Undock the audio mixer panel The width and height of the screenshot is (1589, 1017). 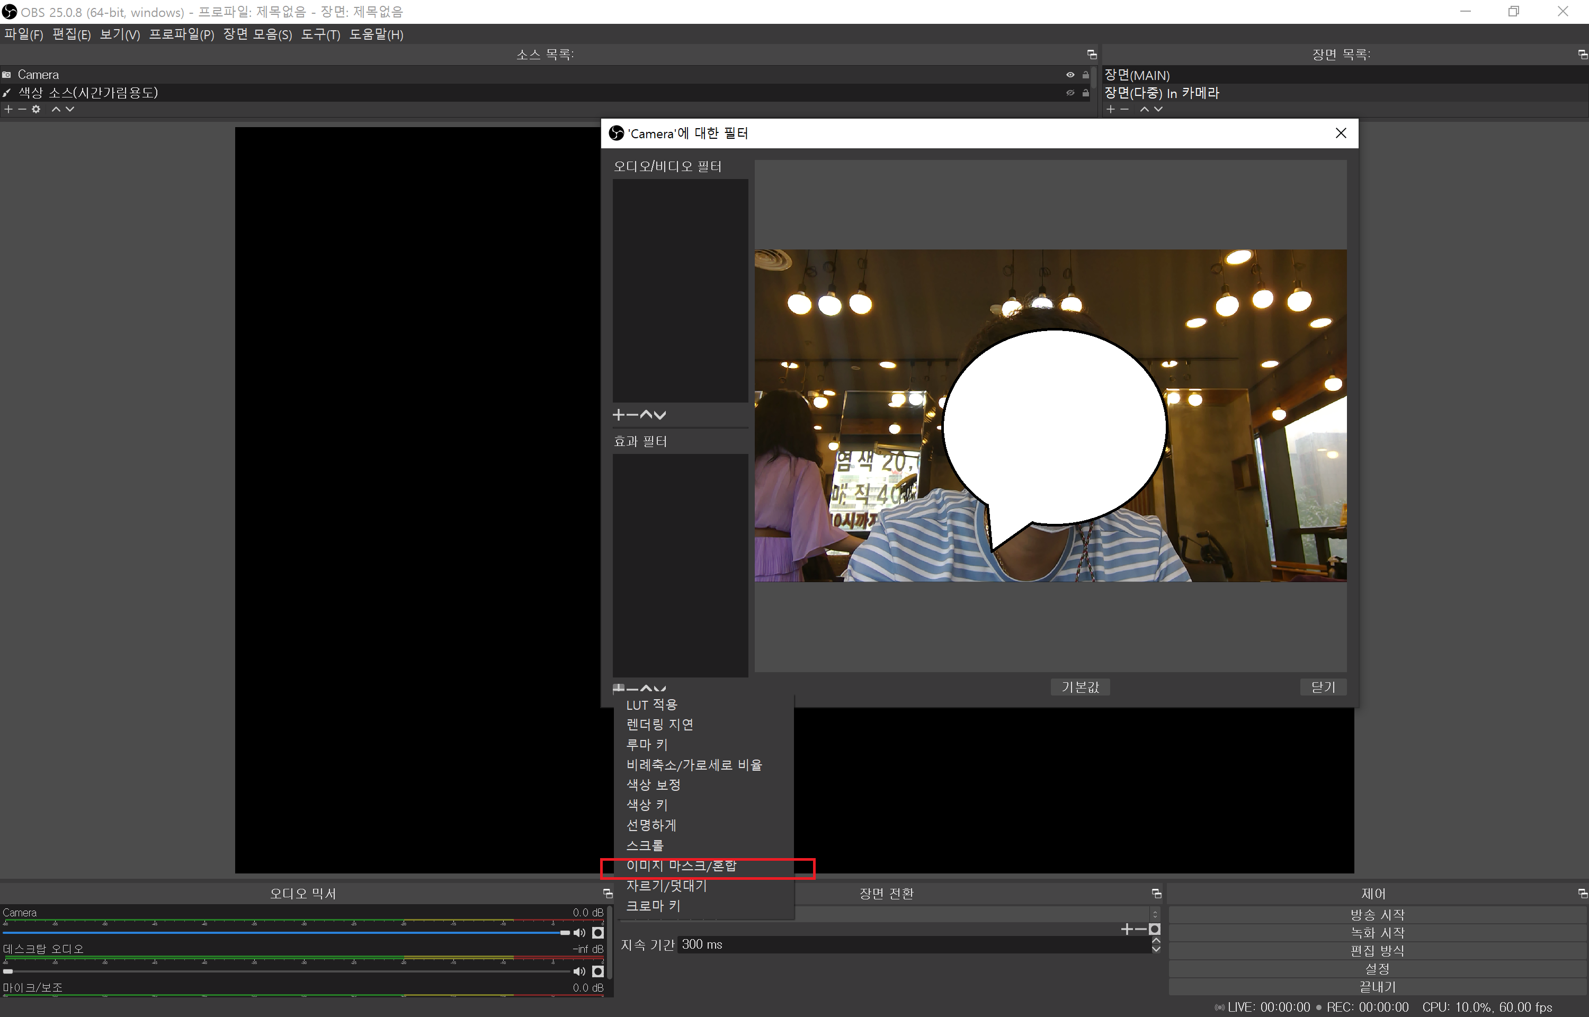point(608,893)
